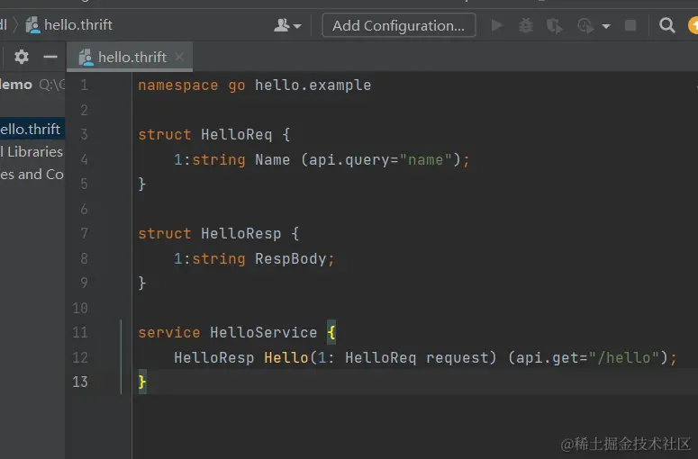Click line number 11 in gutter
The height and width of the screenshot is (459, 698).
coord(80,332)
